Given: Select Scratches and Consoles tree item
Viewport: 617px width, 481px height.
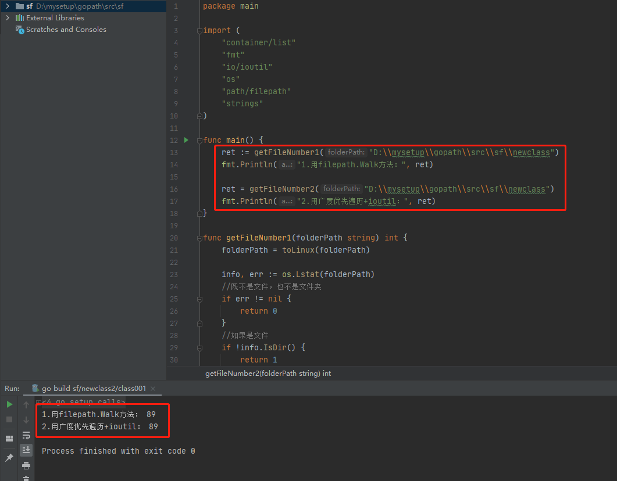Looking at the screenshot, I should tap(66, 30).
